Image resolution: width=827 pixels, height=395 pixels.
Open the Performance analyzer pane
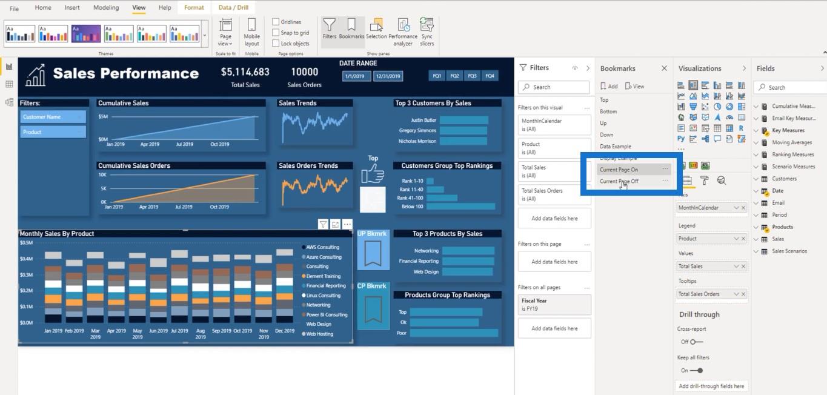coord(403,31)
